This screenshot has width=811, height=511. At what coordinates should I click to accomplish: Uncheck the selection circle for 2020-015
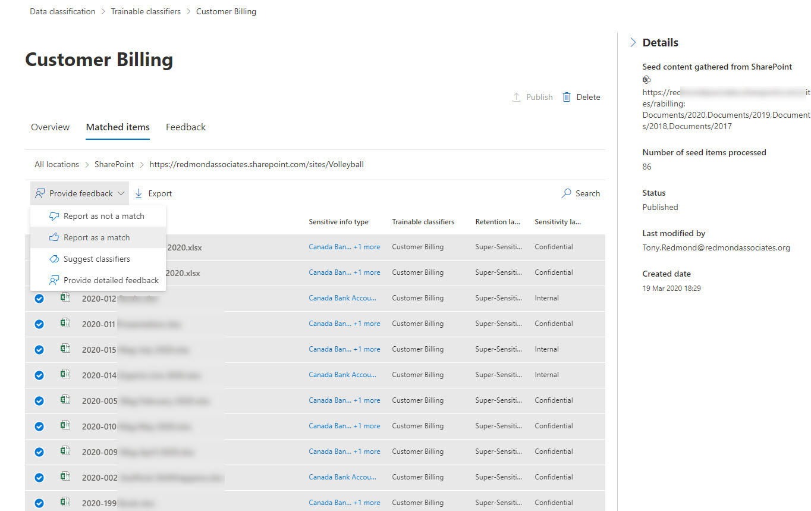pos(39,349)
